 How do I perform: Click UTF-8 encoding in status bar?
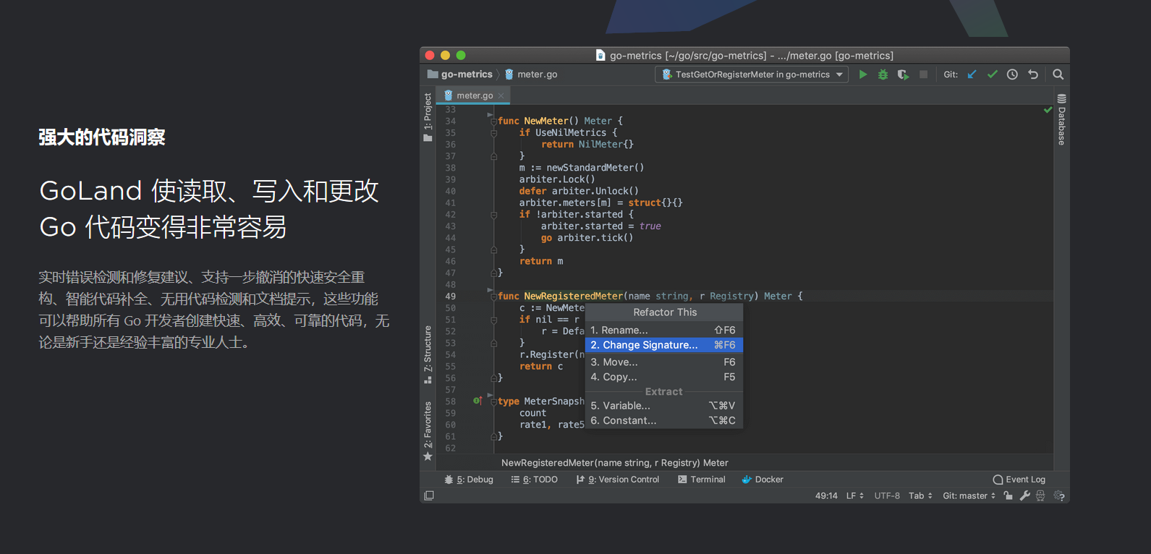(887, 495)
